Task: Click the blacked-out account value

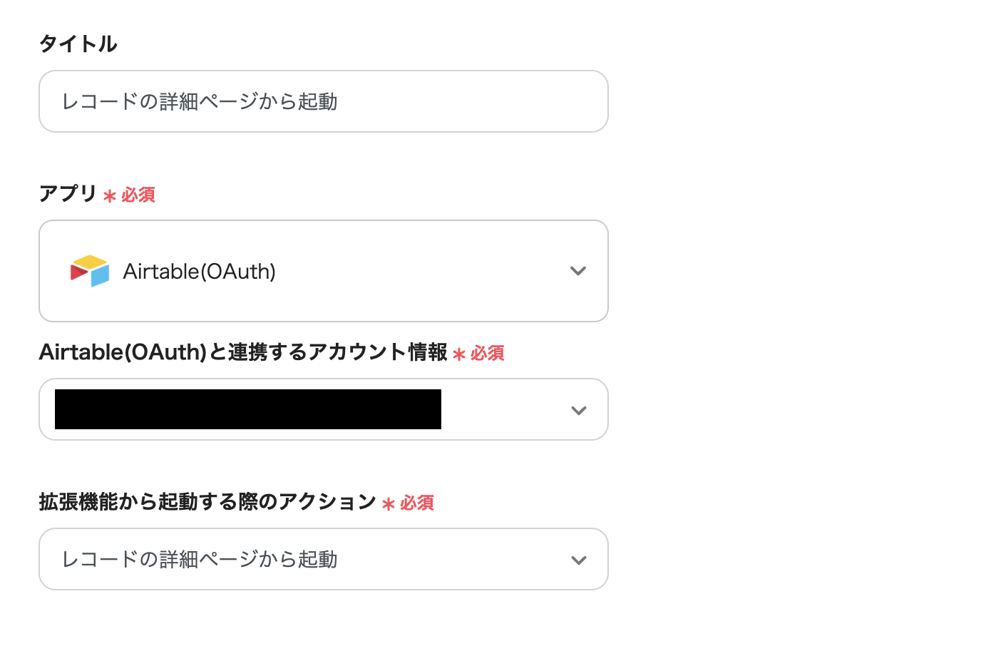Action: point(247,409)
